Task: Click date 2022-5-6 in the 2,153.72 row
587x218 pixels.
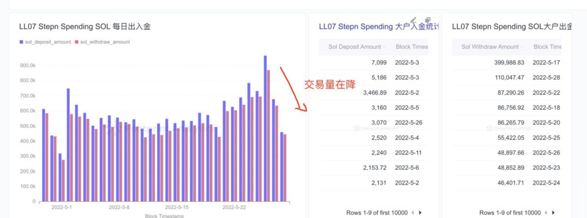Action: (407, 168)
